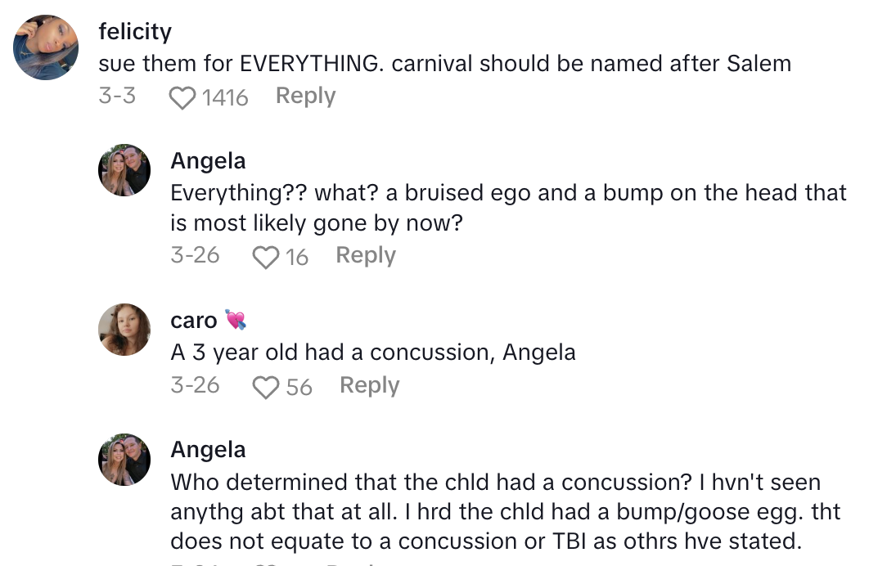Select Angela's username above 'Who determined' reply
The width and height of the screenshot is (869, 566).
point(208,450)
